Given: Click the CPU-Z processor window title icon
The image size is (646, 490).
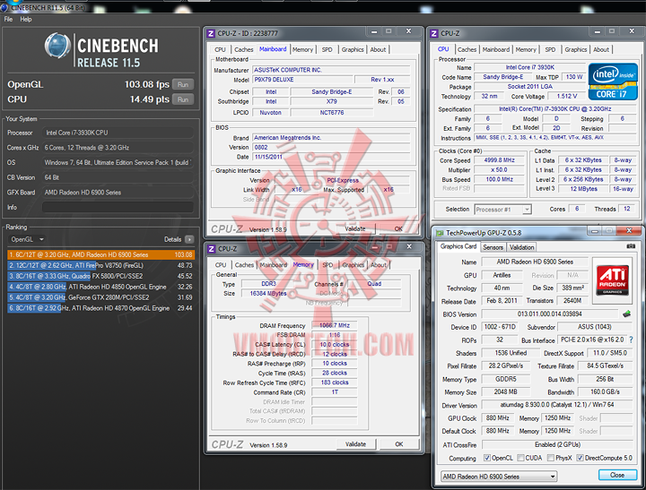Looking at the screenshot, I should (x=434, y=33).
